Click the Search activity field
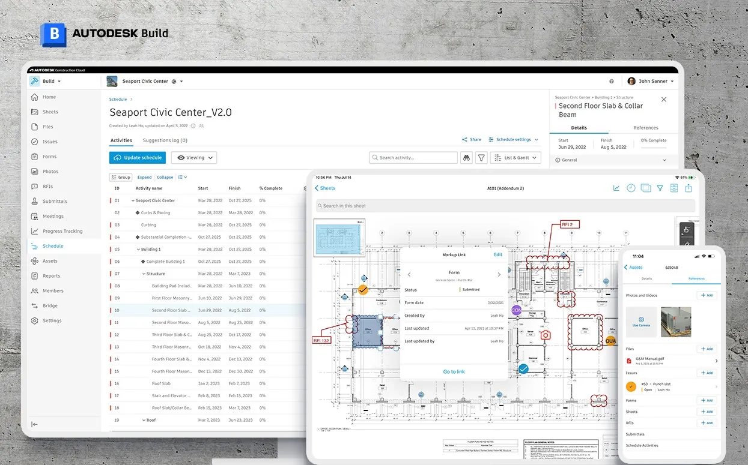Screen dimensions: 748x465 tap(413, 158)
